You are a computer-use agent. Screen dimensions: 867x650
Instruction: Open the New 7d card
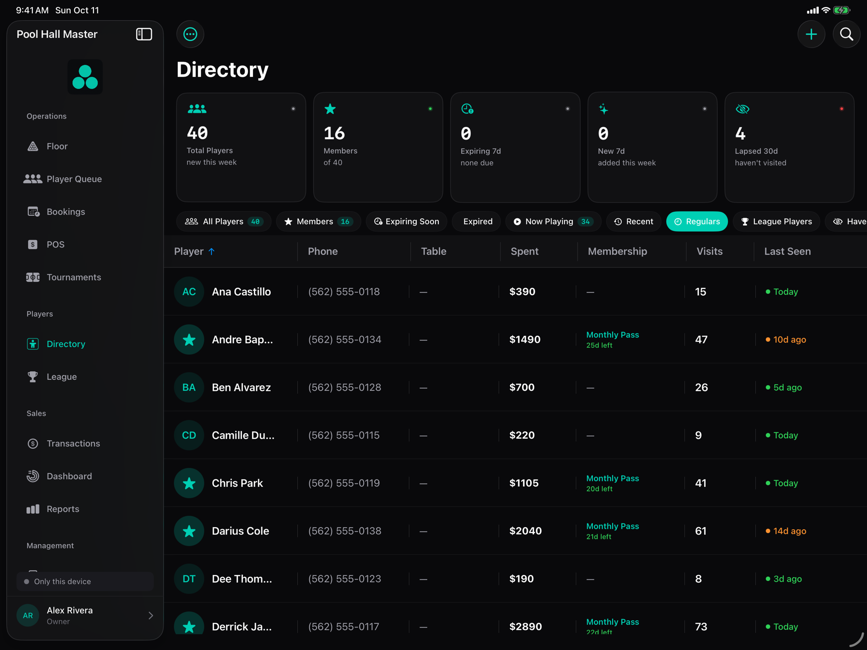(x=653, y=147)
